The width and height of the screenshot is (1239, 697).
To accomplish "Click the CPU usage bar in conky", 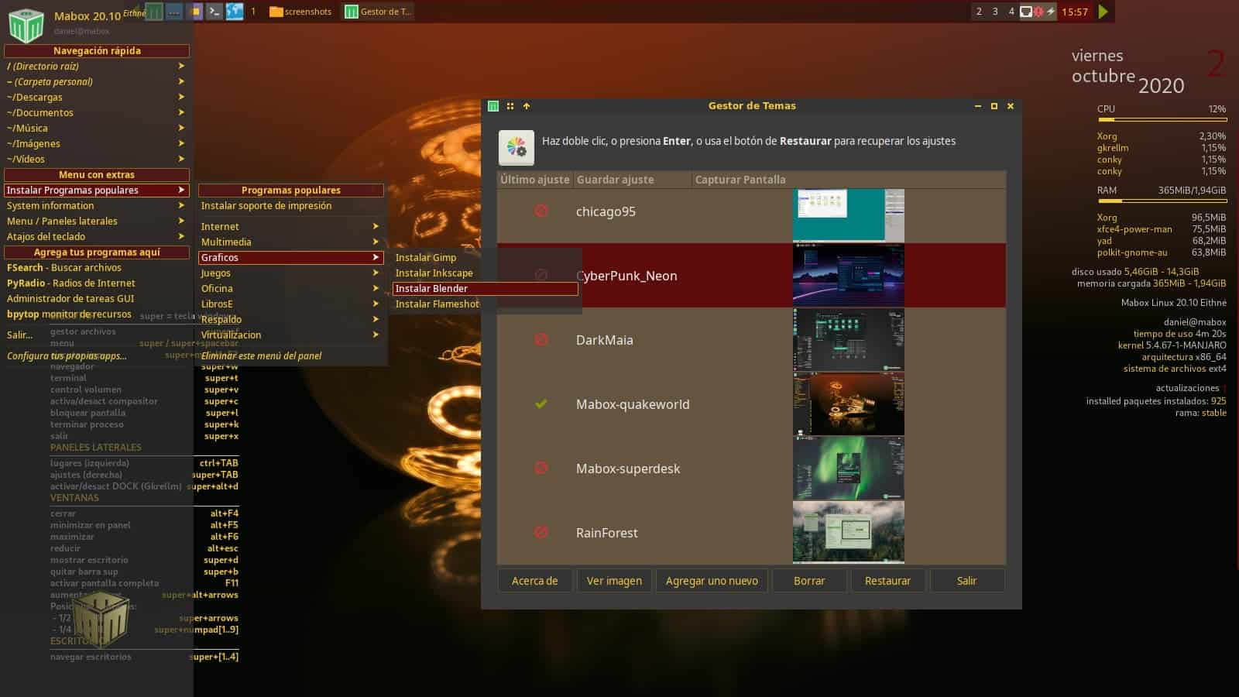I will (1162, 119).
